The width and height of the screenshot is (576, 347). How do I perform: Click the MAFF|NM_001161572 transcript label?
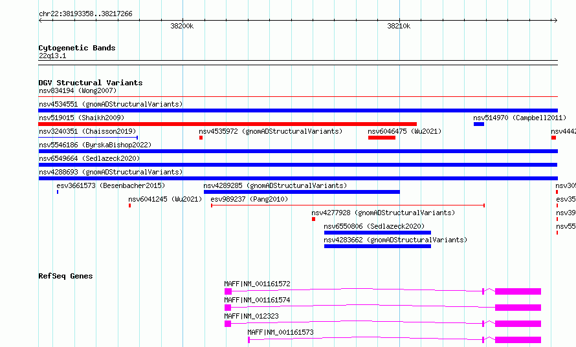tap(257, 284)
